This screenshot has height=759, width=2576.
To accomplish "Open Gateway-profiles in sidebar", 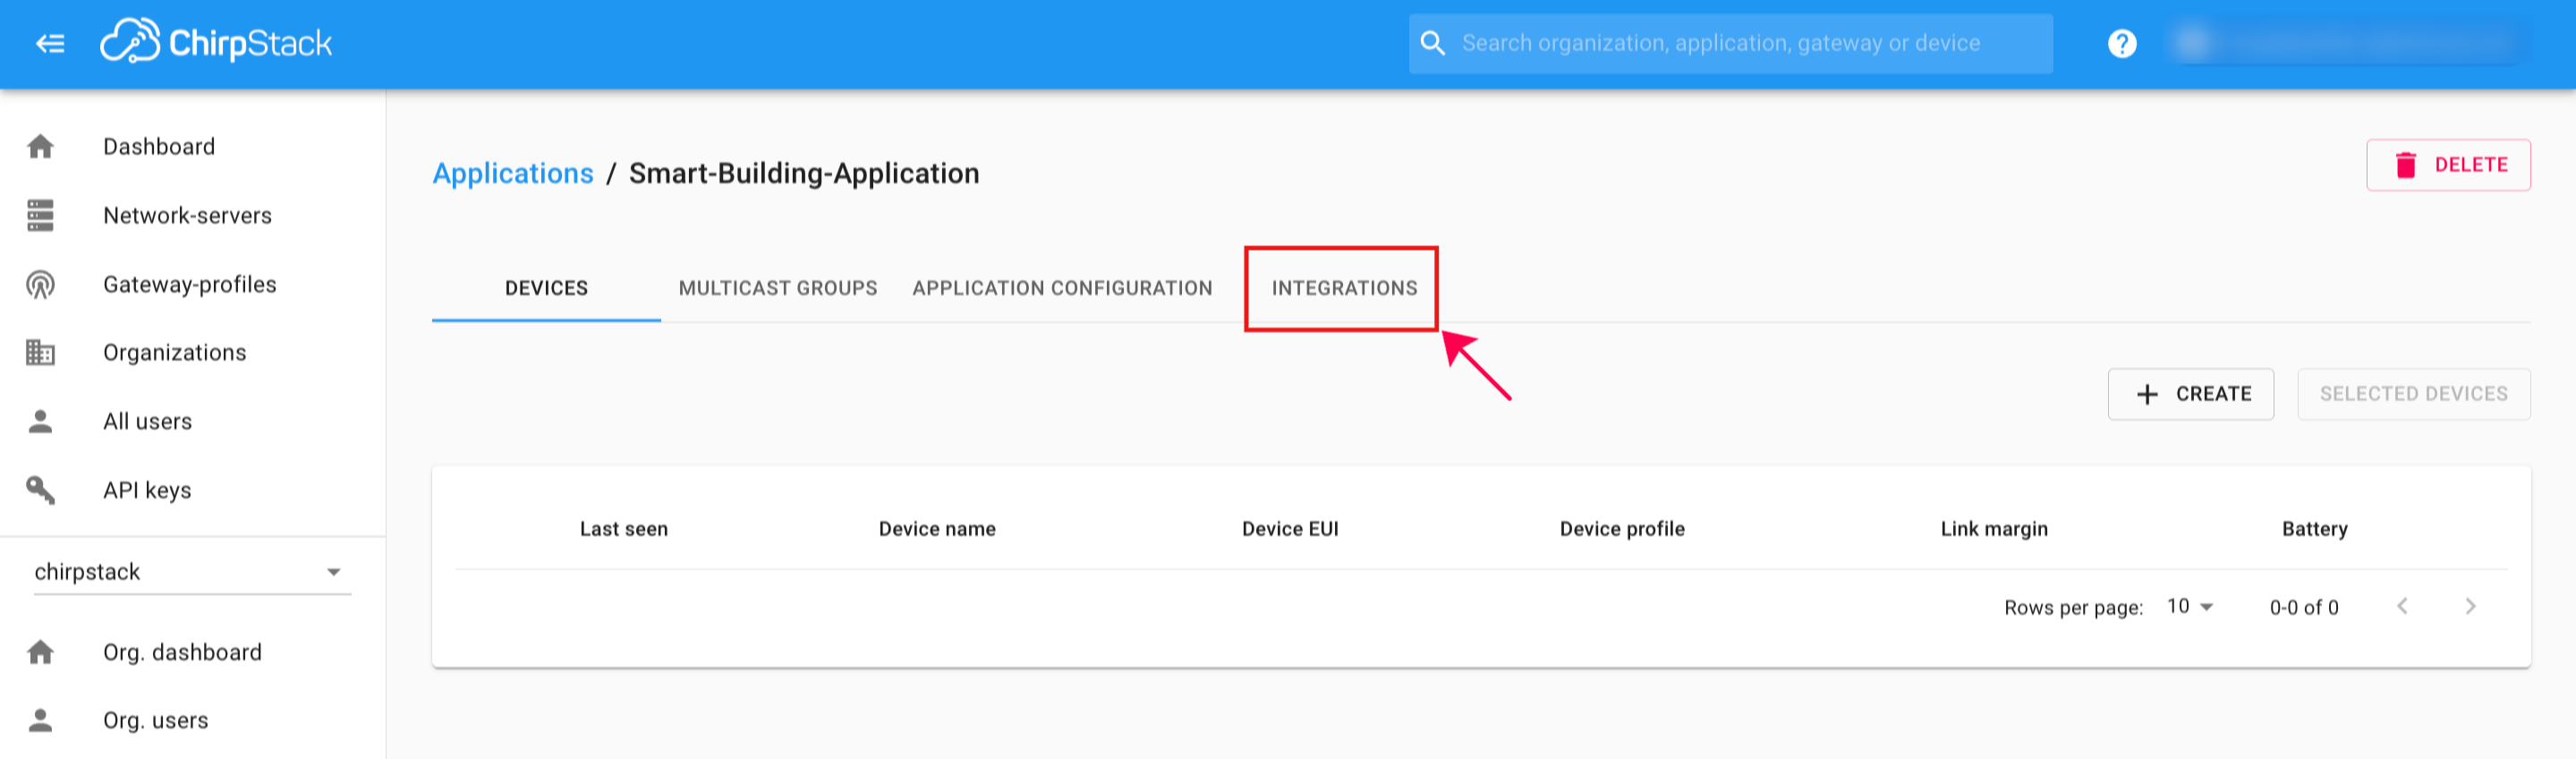I will click(189, 285).
